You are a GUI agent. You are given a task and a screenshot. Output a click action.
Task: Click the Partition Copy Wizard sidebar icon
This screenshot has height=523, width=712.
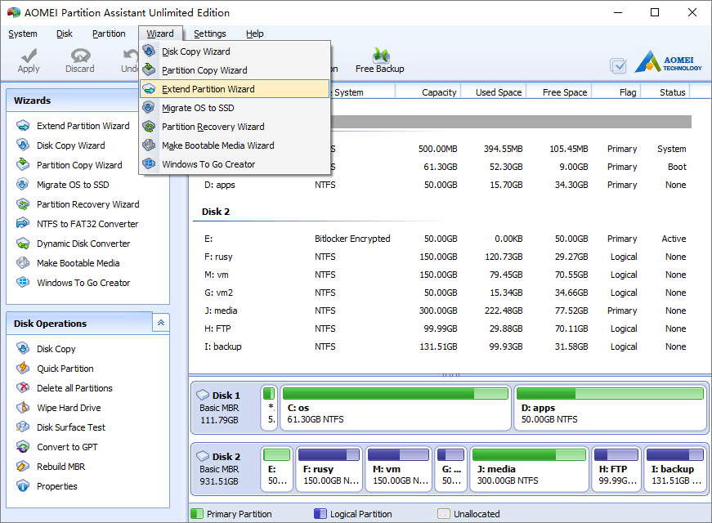click(23, 165)
